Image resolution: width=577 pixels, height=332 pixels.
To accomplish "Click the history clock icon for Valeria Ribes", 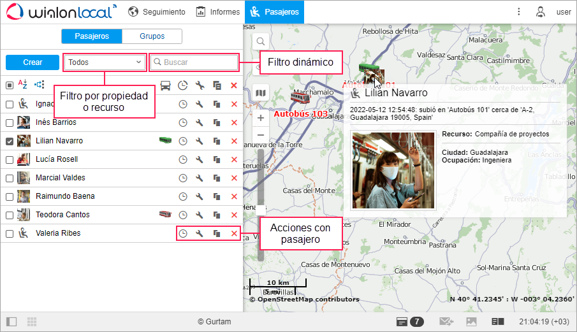I will (x=183, y=234).
